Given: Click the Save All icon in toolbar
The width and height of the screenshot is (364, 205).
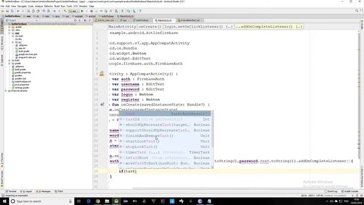Looking at the screenshot, I should pos(7,11).
